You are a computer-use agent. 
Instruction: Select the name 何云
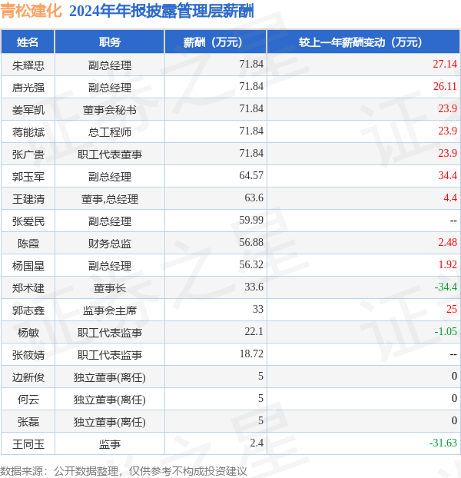click(28, 400)
